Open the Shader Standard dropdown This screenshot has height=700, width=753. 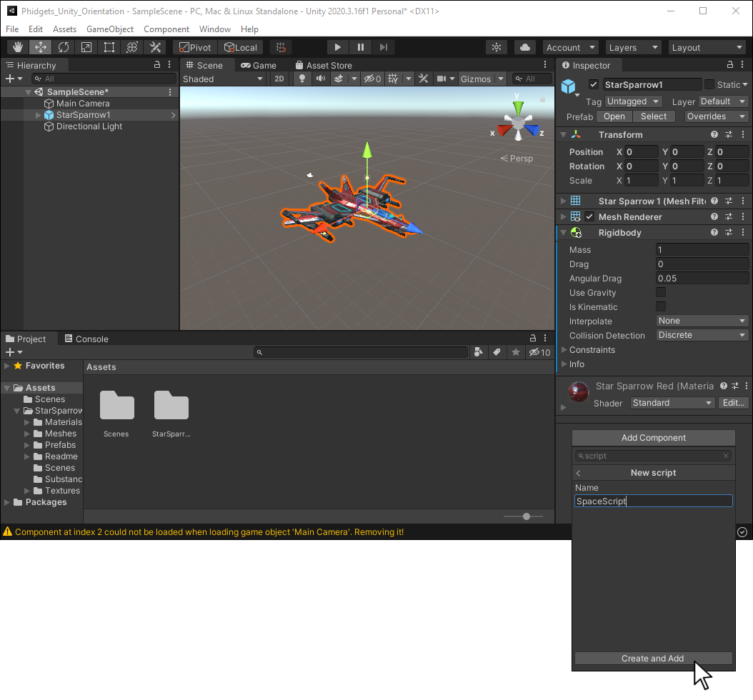[672, 403]
